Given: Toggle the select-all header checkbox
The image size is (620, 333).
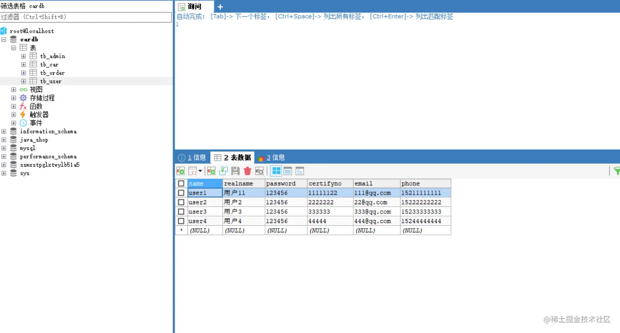Looking at the screenshot, I should (181, 183).
